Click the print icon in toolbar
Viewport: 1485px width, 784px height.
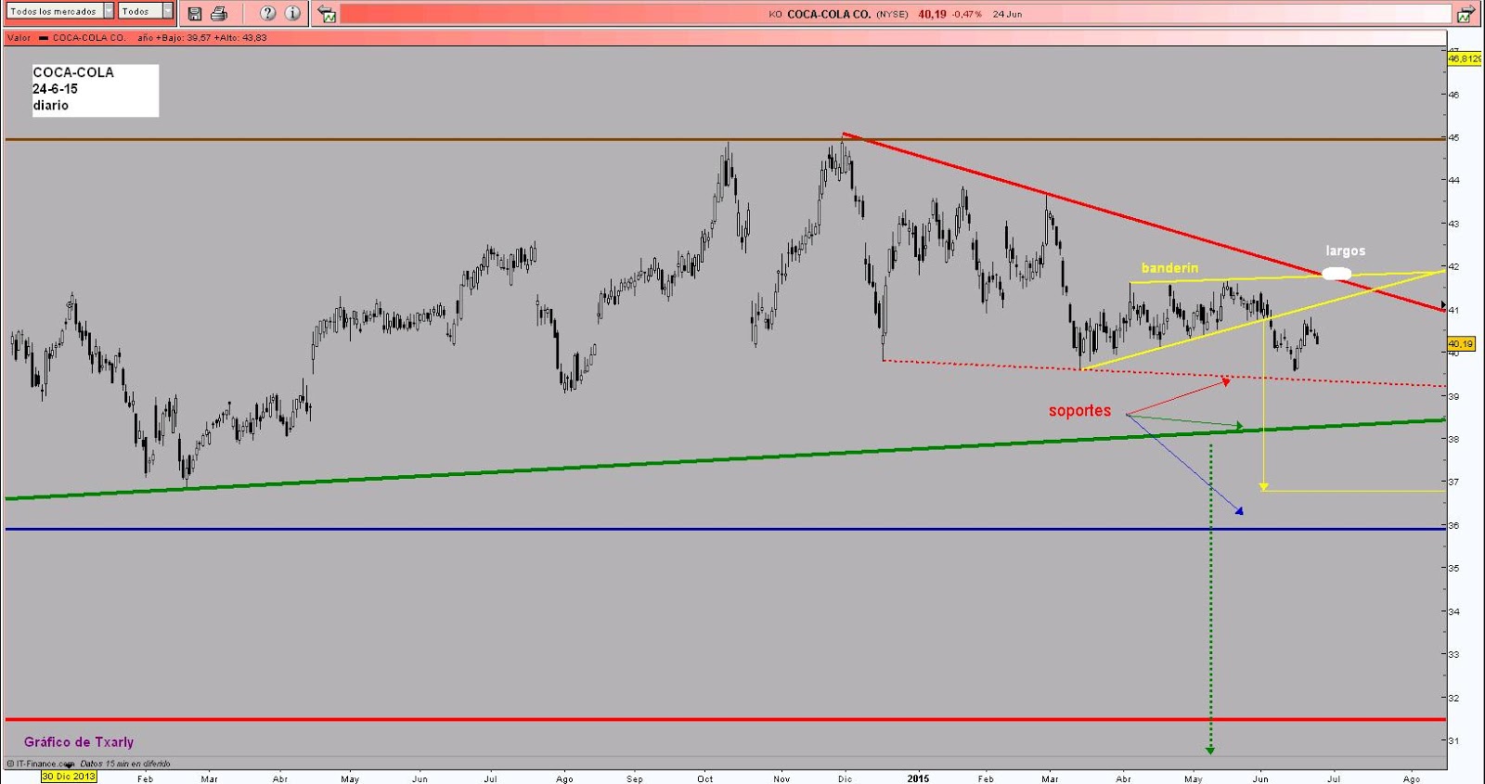pyautogui.click(x=219, y=14)
